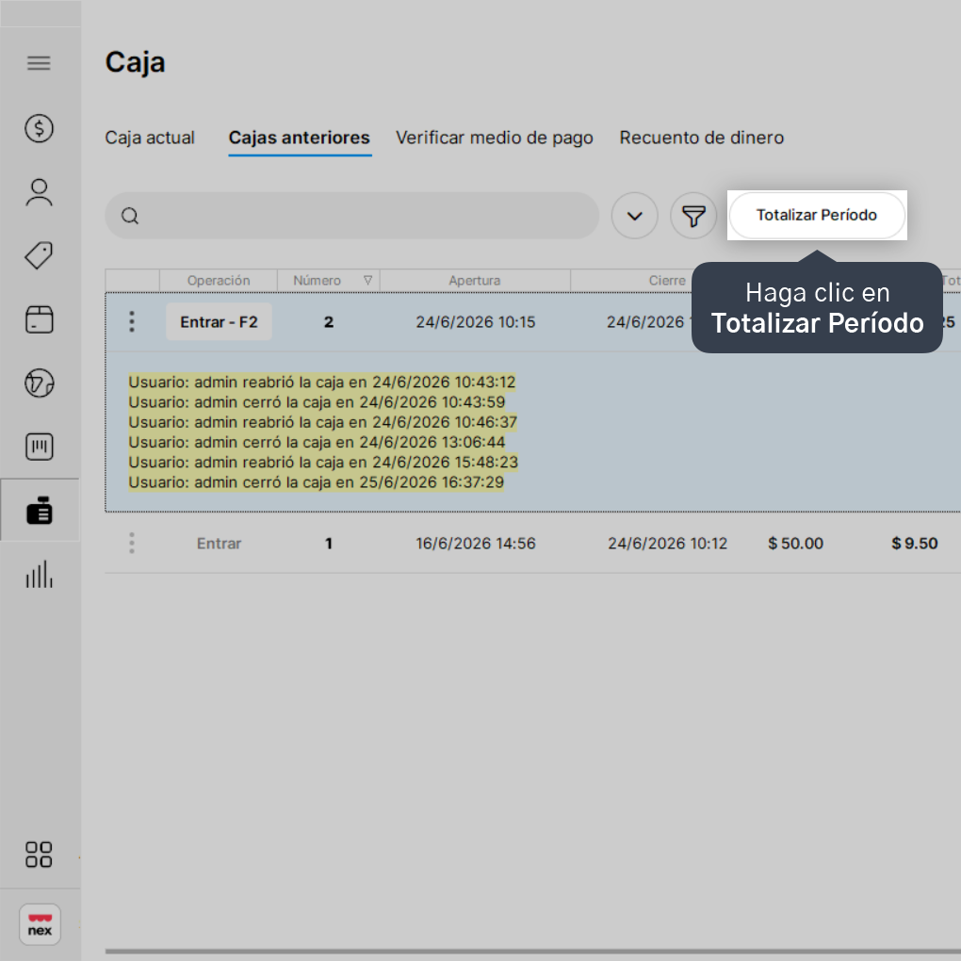Click the Apertura column header

click(x=474, y=280)
